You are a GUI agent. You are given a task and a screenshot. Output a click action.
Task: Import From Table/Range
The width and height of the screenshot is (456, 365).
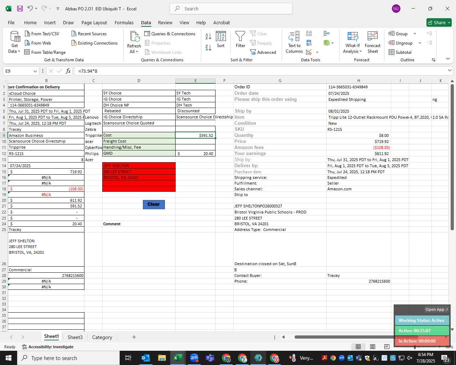tap(45, 52)
